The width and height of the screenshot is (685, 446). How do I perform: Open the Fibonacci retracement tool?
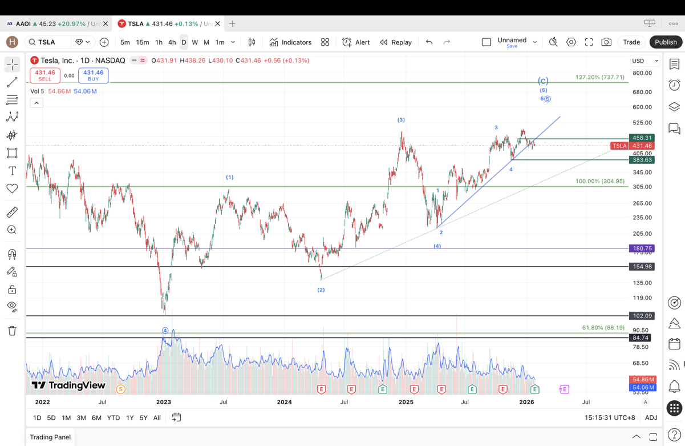click(12, 100)
